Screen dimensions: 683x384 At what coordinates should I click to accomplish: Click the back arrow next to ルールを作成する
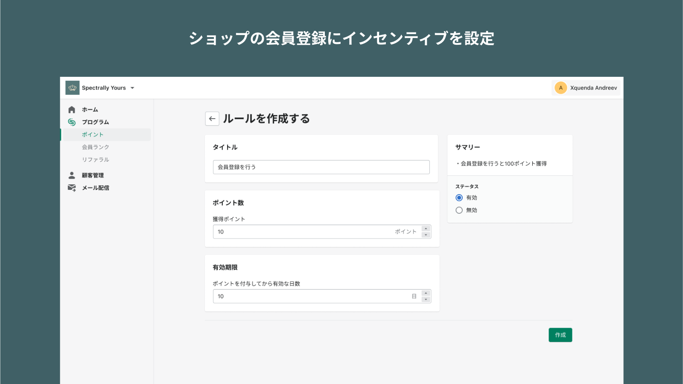(x=212, y=119)
